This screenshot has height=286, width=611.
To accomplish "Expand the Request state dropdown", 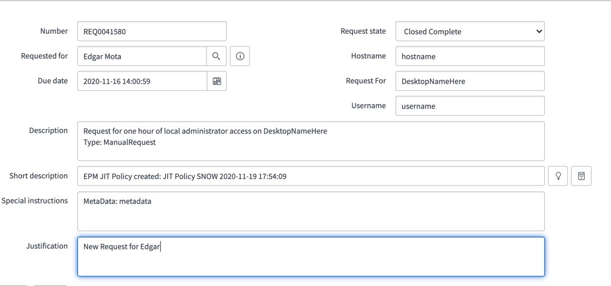I will click(x=470, y=31).
